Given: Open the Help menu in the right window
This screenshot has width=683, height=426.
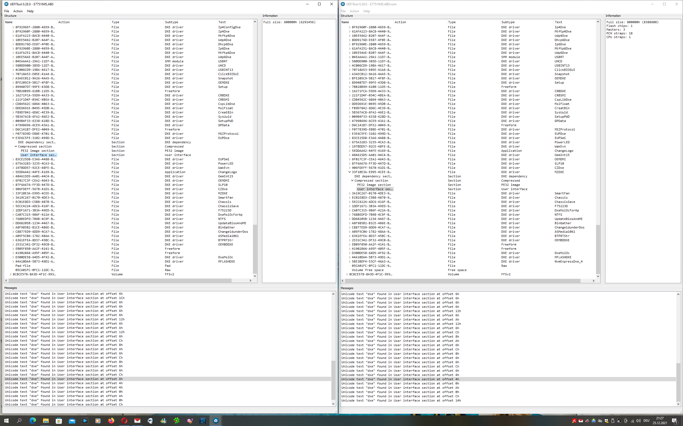Looking at the screenshot, I should coord(367,11).
